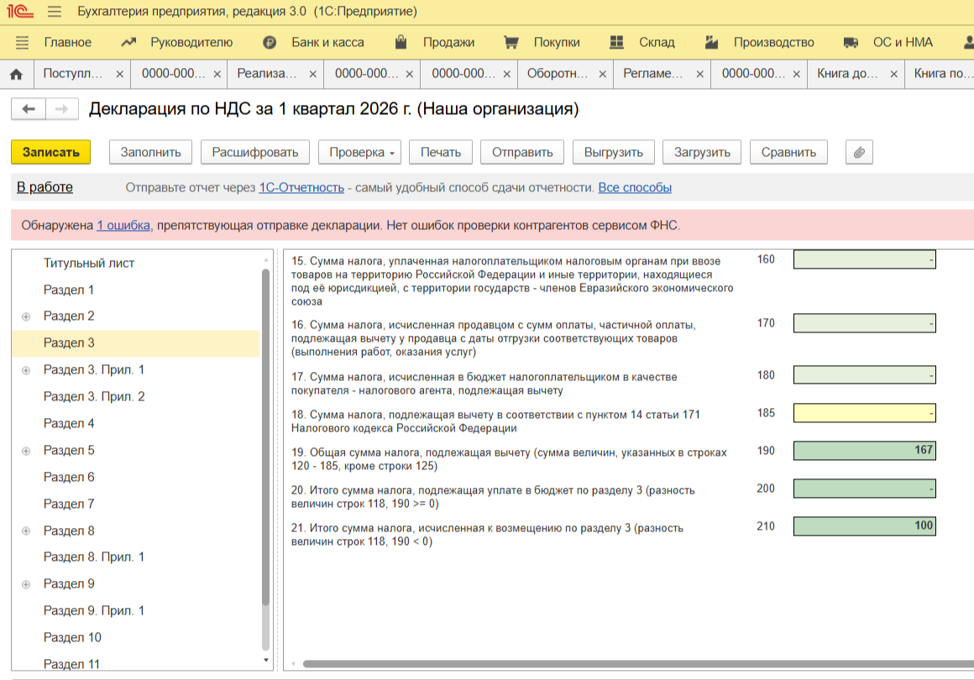Open the sections panel list icon
Viewport: 974px width, 680px height.
(22, 42)
